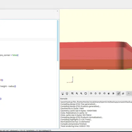Image resolution: width=132 pixels, height=132 pixels.
Task: Switch to front view
Action: click(x=109, y=93)
